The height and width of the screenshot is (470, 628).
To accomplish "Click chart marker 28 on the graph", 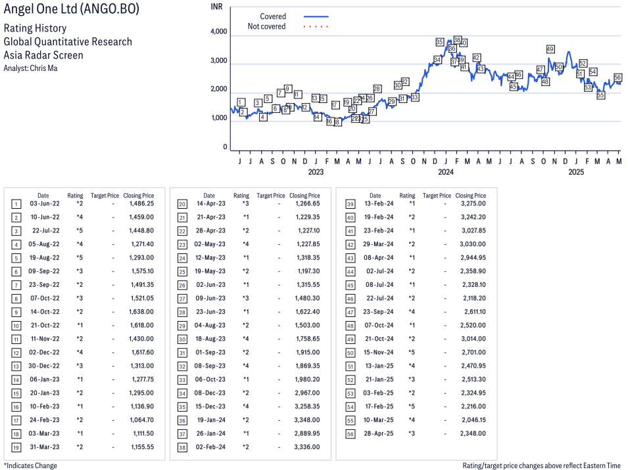I will click(377, 89).
